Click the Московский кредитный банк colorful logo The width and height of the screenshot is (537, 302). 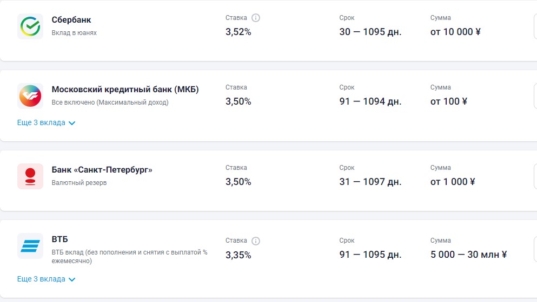(30, 96)
